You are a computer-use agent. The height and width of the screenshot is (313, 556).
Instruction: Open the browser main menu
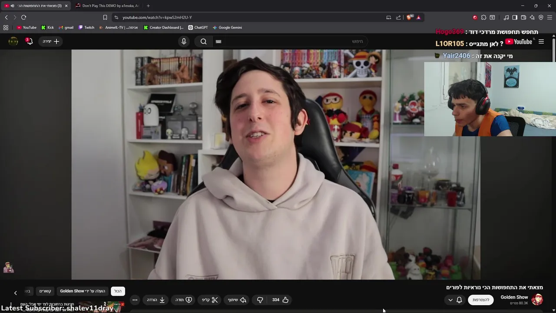click(x=549, y=17)
